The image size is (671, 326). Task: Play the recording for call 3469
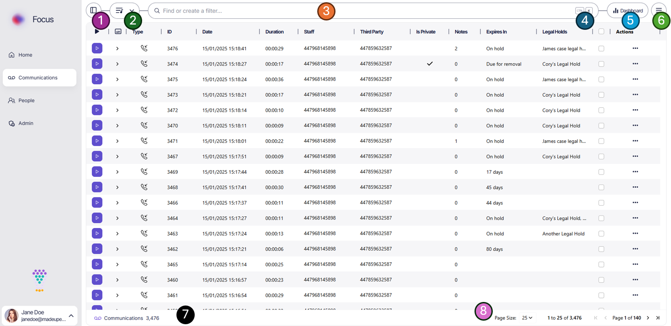click(x=97, y=171)
